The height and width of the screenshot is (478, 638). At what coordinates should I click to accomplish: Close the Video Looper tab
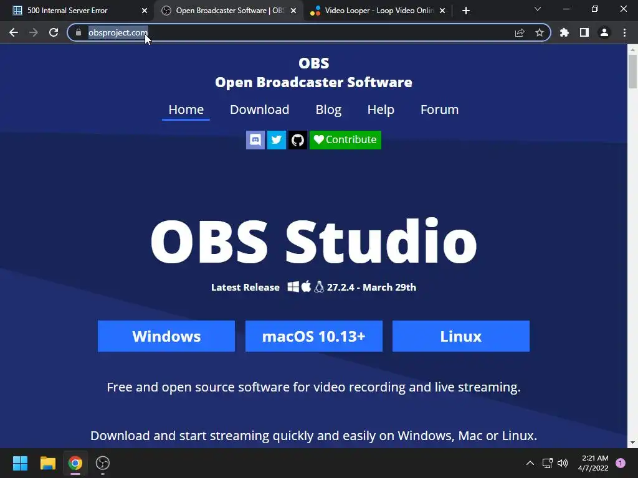click(x=442, y=11)
